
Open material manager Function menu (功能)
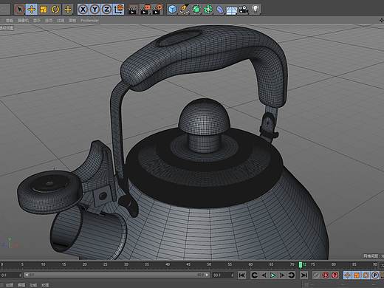pos(33,285)
